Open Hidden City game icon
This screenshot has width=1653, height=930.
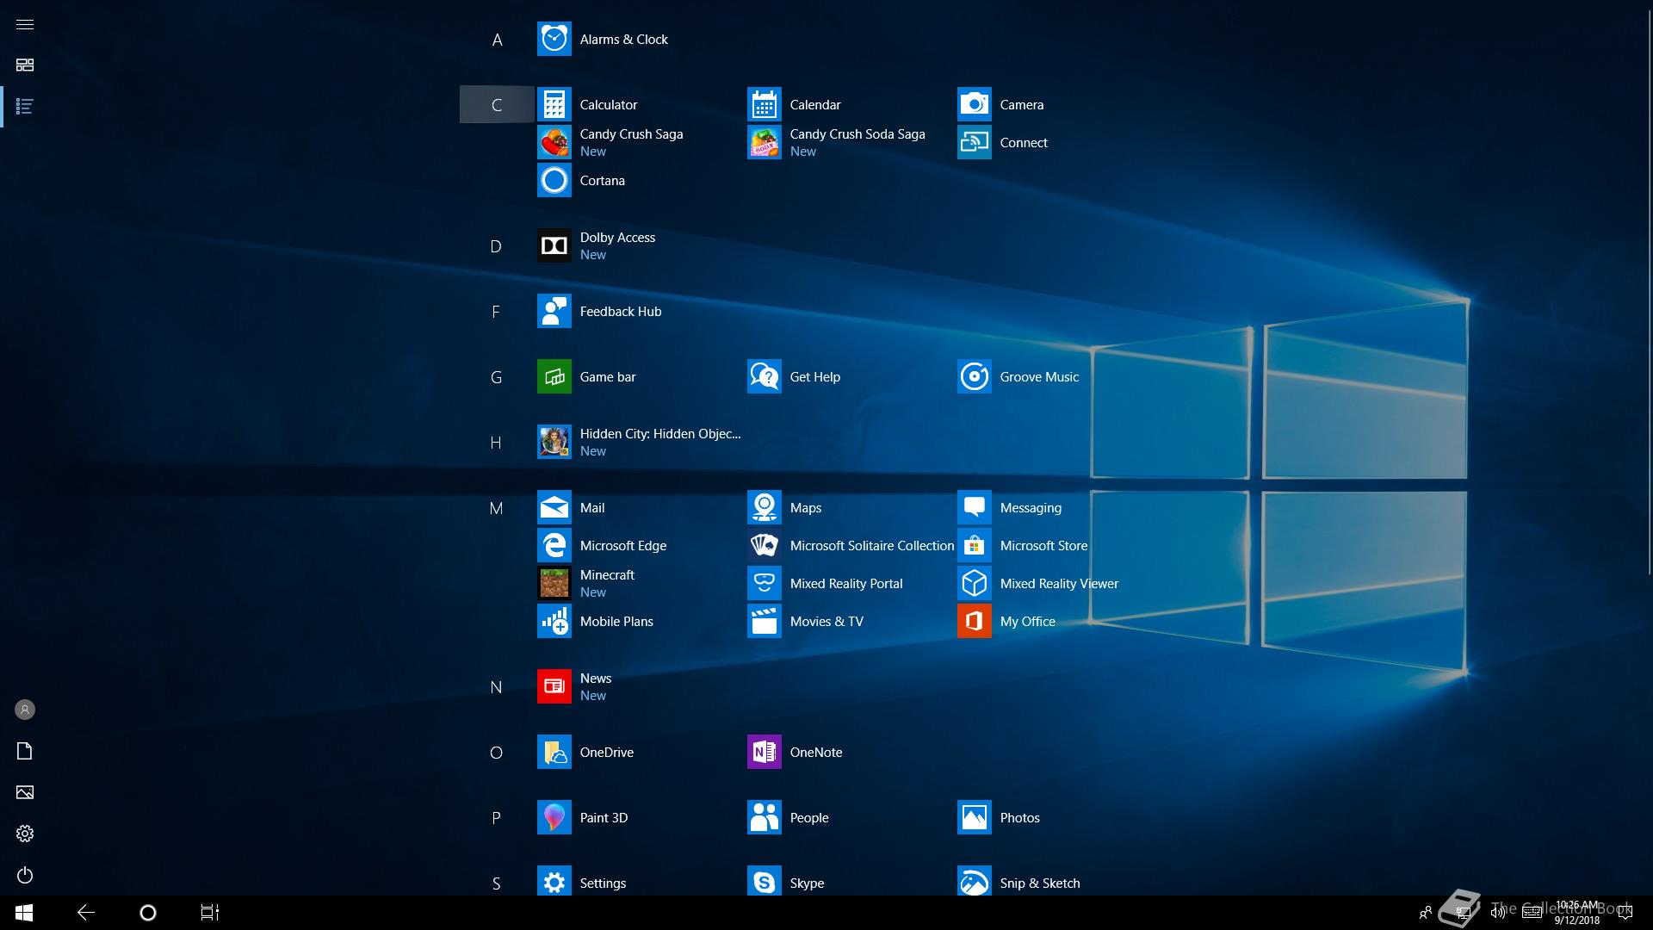[x=554, y=442]
